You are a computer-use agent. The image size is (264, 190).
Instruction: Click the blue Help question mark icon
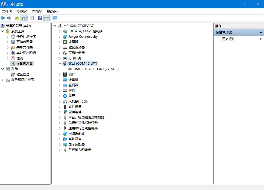coord(40,18)
